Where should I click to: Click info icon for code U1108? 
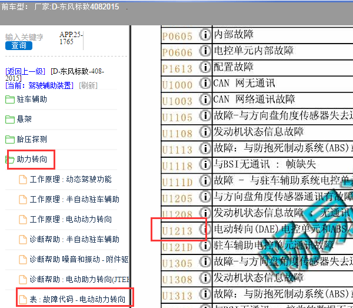(205, 132)
